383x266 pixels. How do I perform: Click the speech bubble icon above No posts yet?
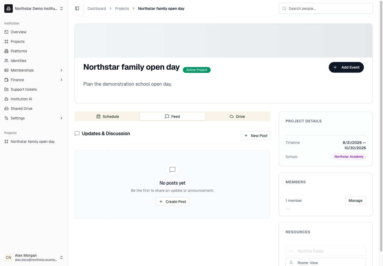172,169
